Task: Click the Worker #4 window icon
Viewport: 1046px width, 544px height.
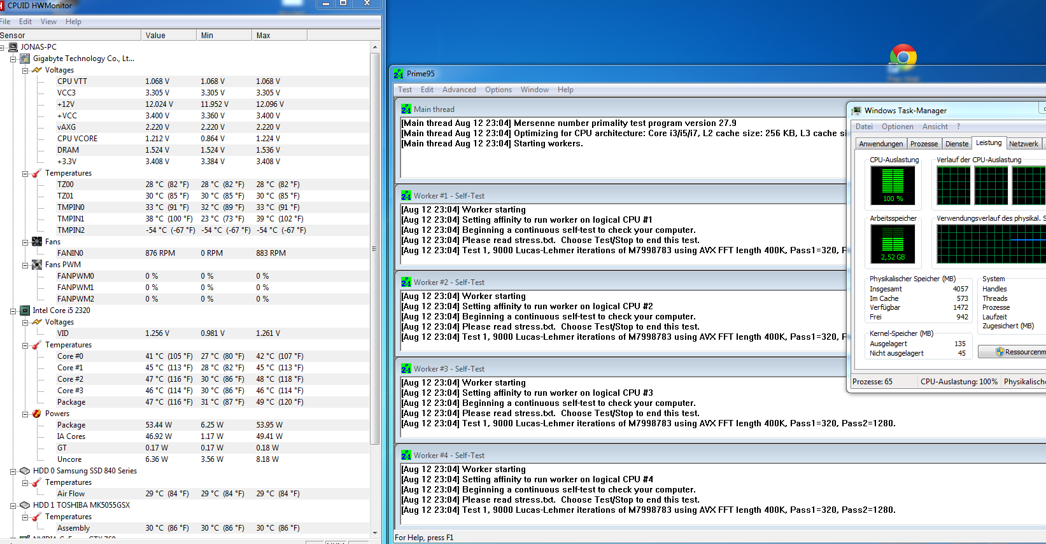Action: pos(406,456)
